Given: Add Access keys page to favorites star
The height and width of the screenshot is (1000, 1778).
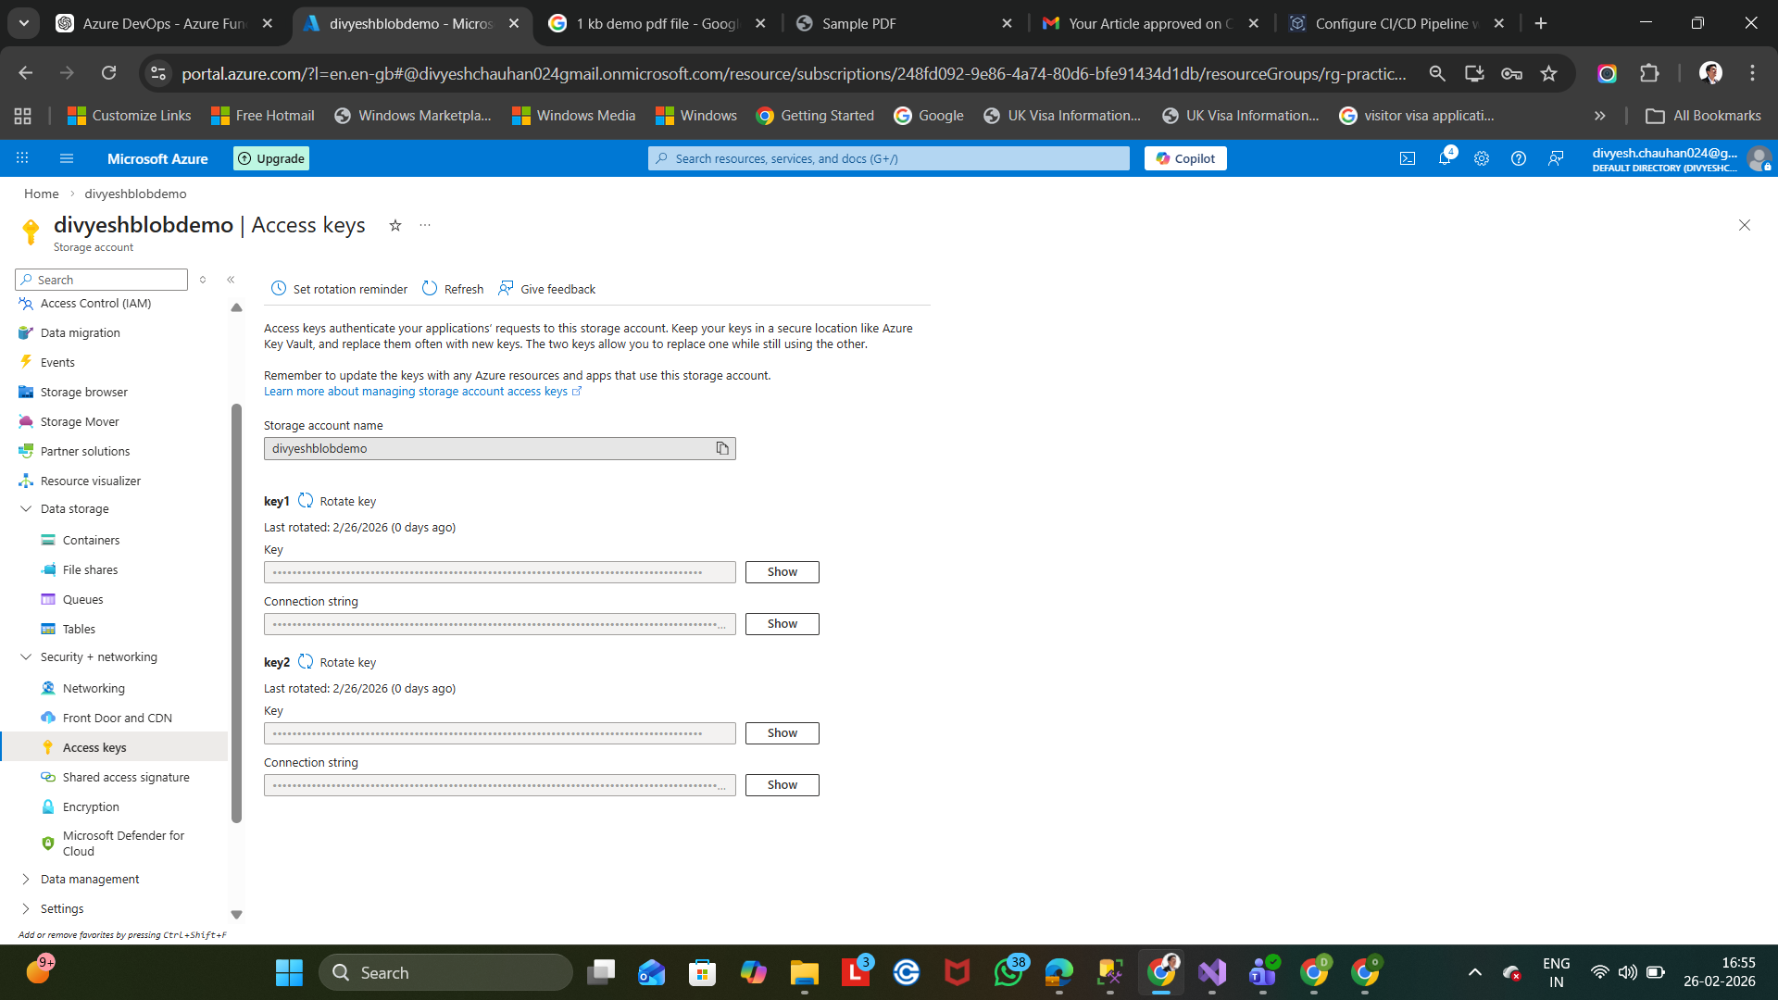Looking at the screenshot, I should pyautogui.click(x=395, y=225).
